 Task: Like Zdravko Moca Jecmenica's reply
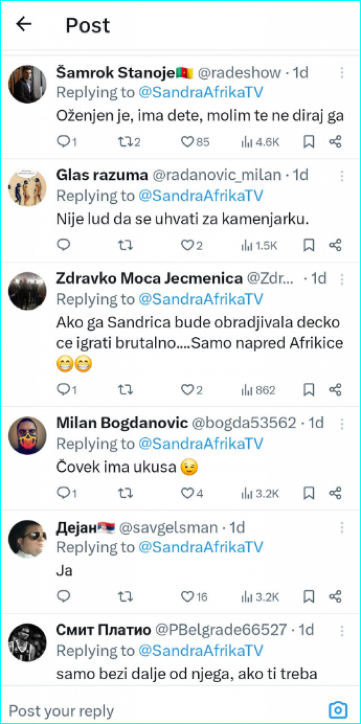pyautogui.click(x=187, y=389)
